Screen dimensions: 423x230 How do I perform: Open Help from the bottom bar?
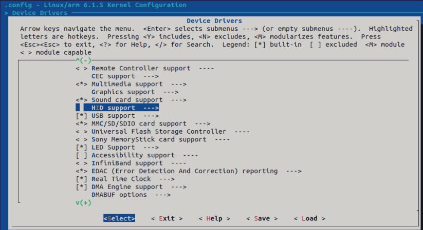pos(214,218)
